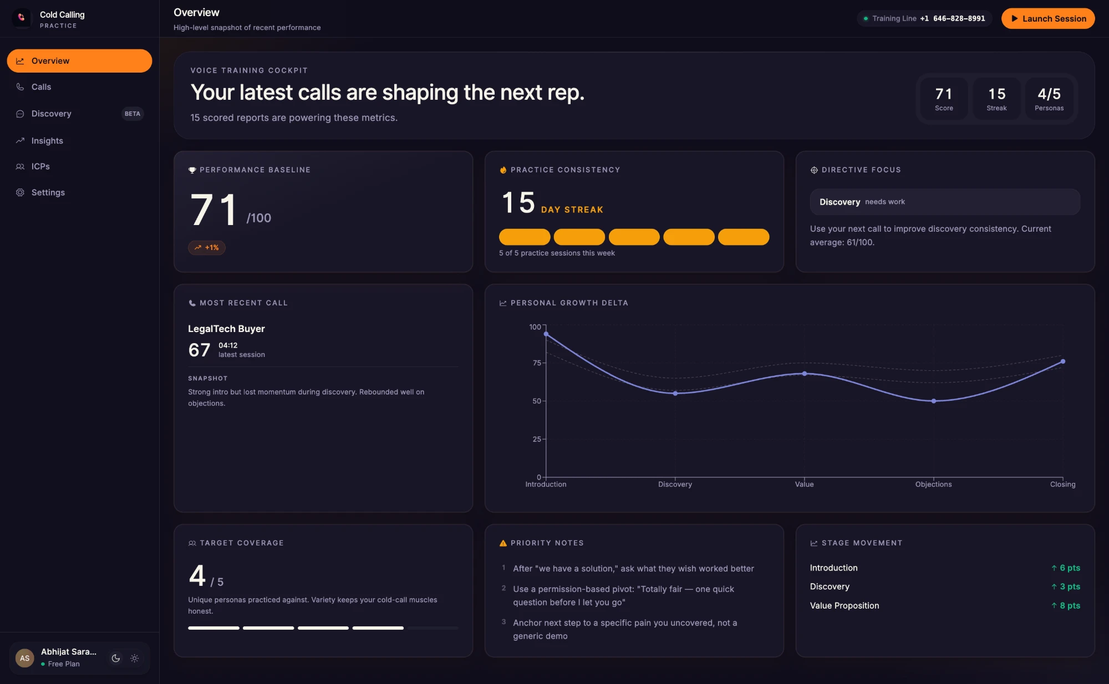Click the AS user avatar
1109x684 pixels.
[x=24, y=659]
